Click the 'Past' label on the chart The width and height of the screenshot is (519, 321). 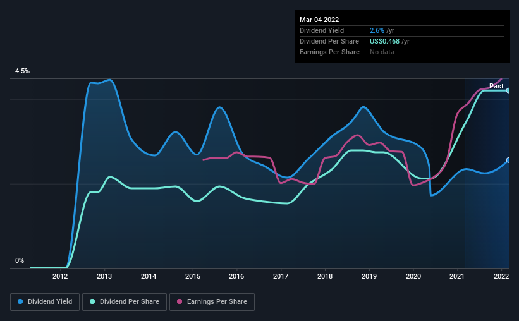[496, 86]
